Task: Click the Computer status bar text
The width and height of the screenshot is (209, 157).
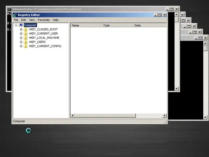Action: (19, 121)
